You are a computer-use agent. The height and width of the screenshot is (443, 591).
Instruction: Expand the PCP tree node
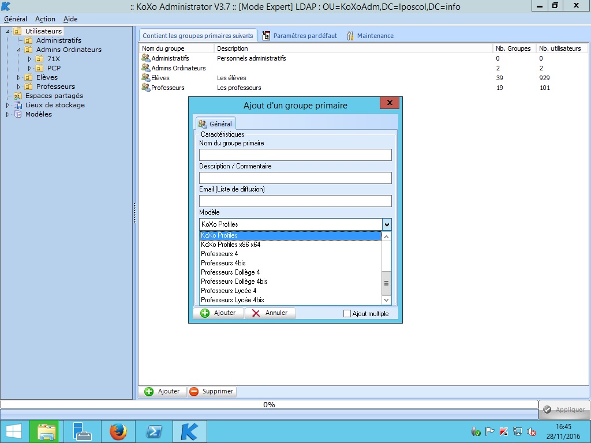tap(29, 68)
